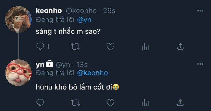Share yn's reply tweet

click(180, 103)
